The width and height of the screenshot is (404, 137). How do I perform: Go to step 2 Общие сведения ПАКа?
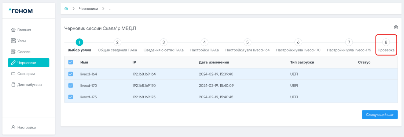pos(117,43)
